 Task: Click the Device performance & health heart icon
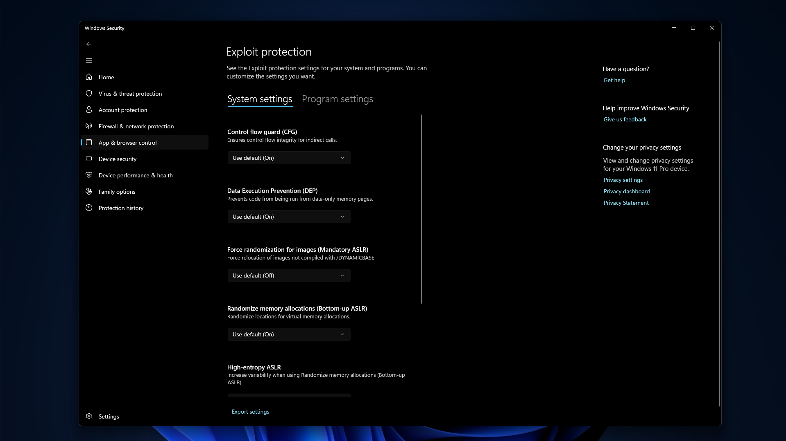click(89, 175)
